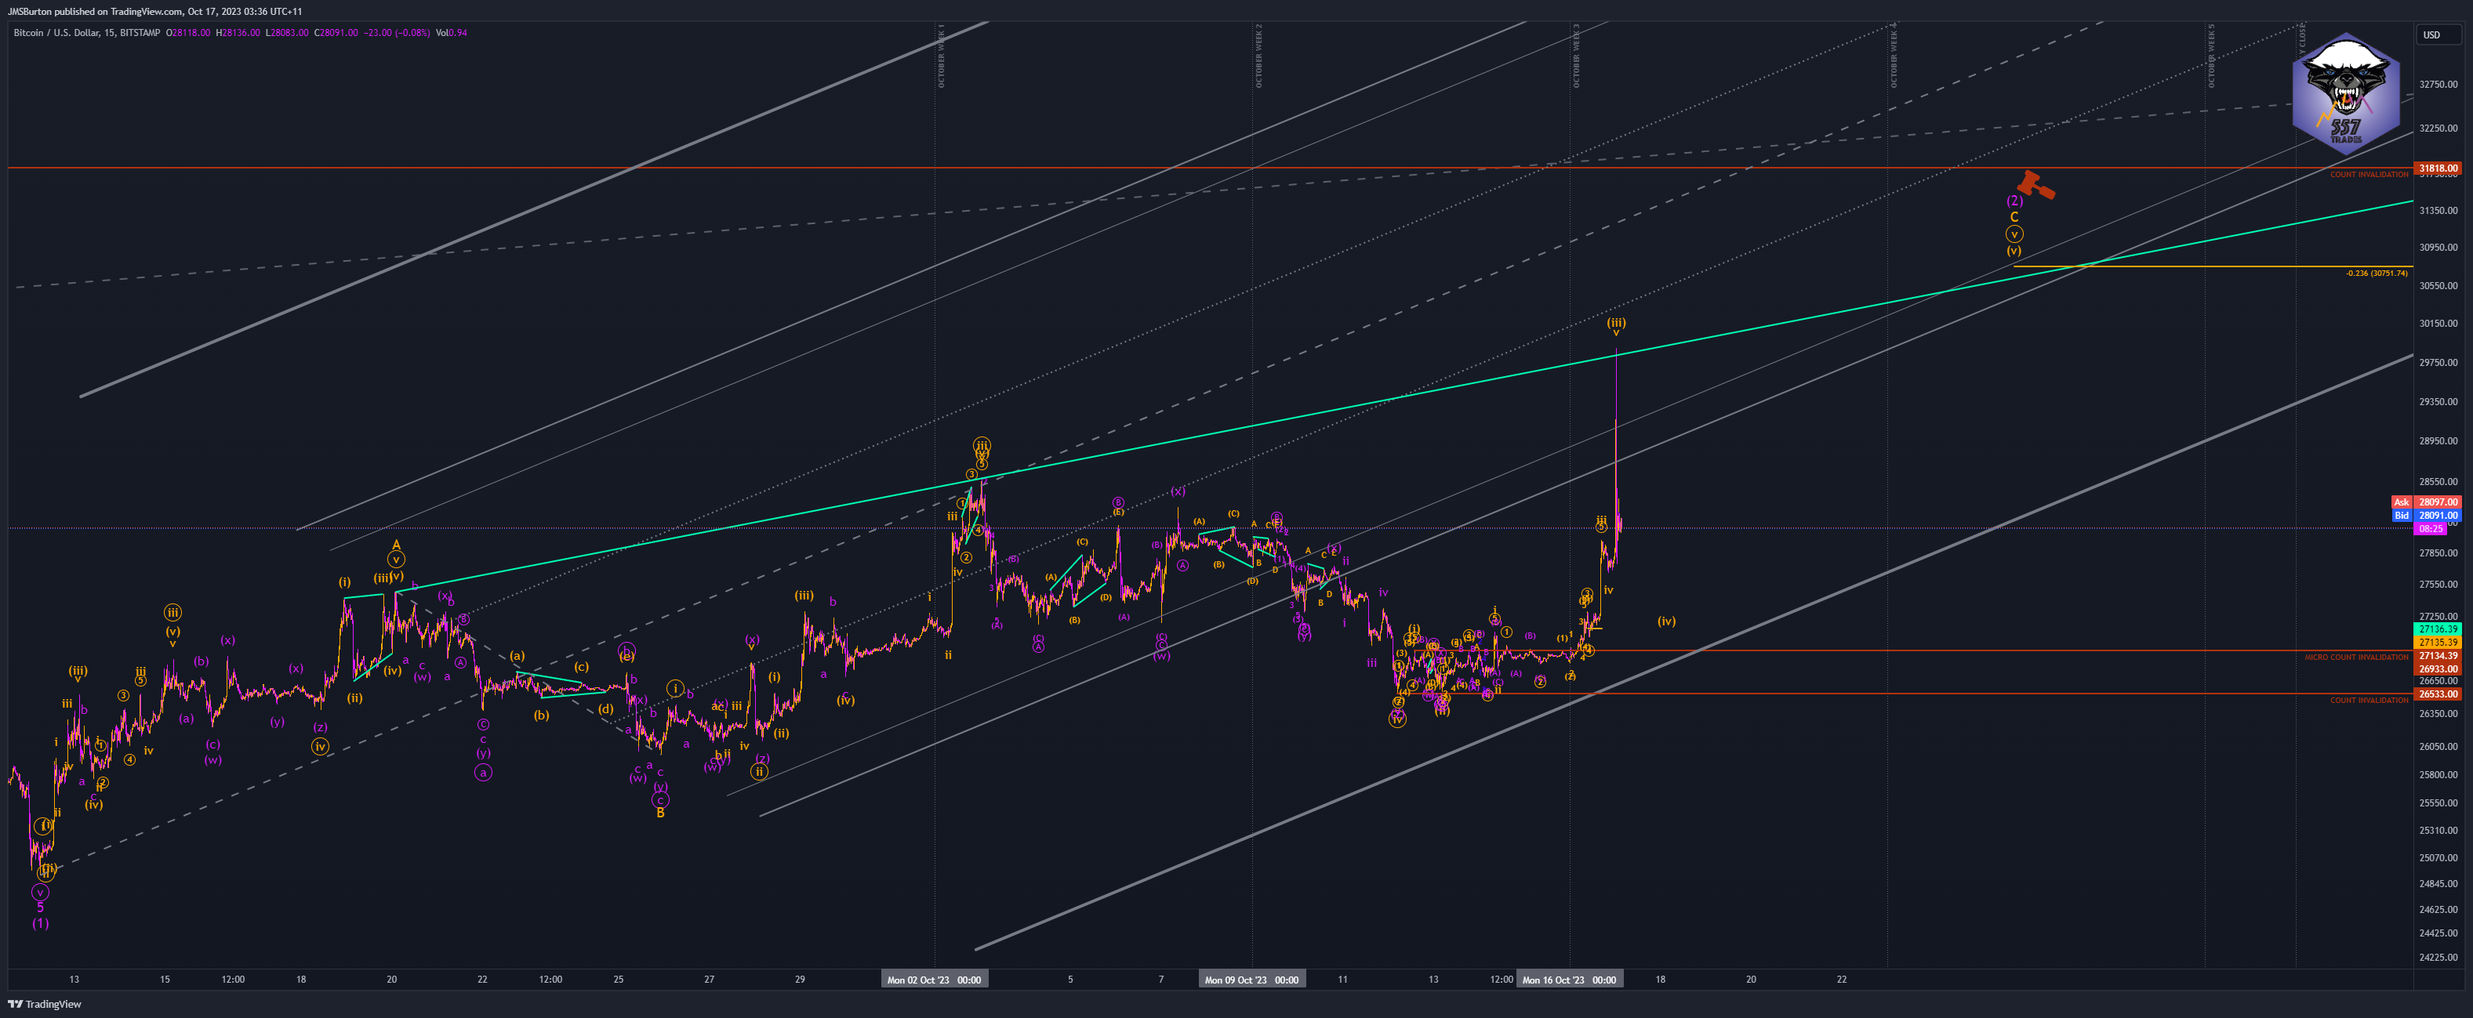The height and width of the screenshot is (1018, 2473).
Task: Select the magenta (2) wave label below the hammer
Action: pos(2014,201)
